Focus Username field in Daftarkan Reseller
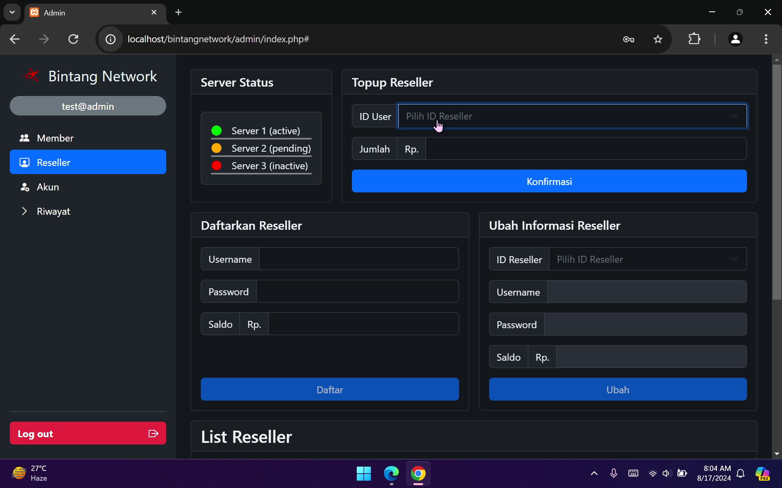782x488 pixels. (x=359, y=259)
